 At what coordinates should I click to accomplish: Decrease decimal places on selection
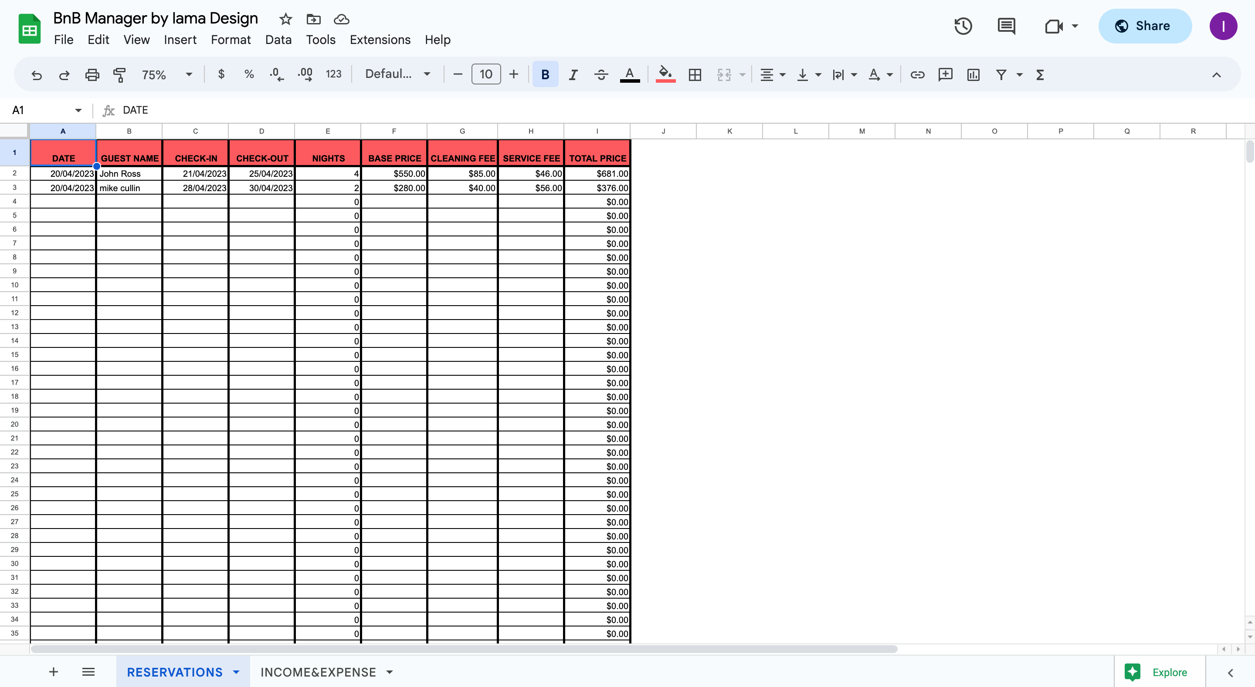pyautogui.click(x=276, y=74)
